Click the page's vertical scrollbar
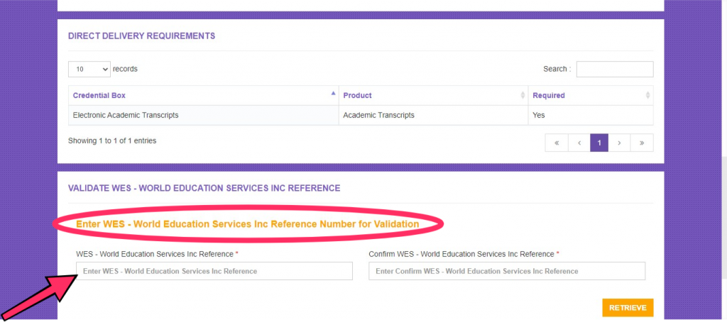Image resolution: width=727 pixels, height=322 pixels. [x=722, y=177]
